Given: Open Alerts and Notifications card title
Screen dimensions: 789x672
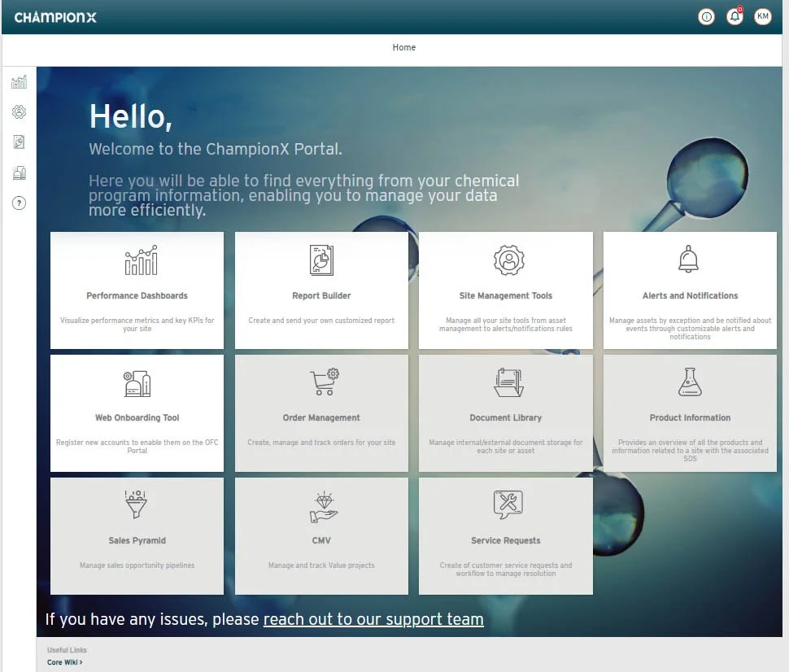Looking at the screenshot, I should tap(690, 295).
